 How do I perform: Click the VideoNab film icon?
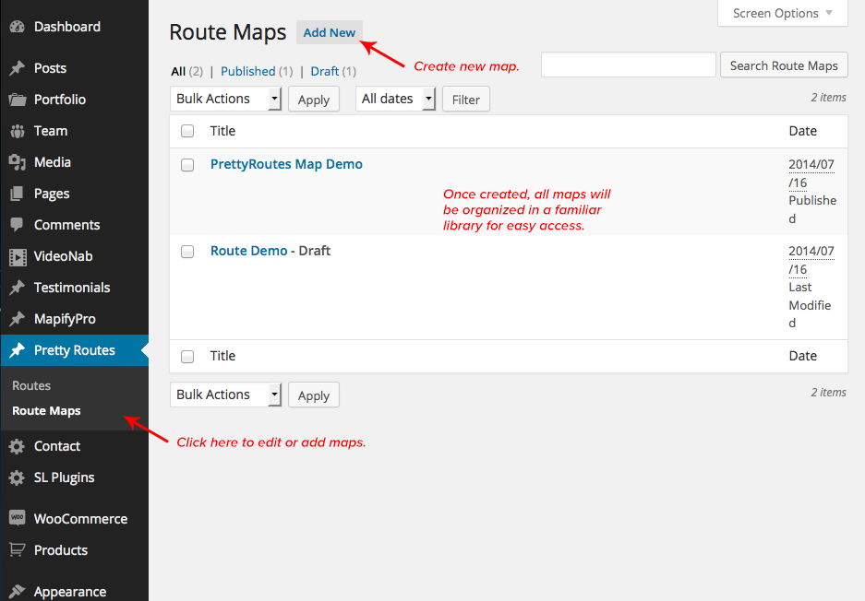click(x=17, y=256)
